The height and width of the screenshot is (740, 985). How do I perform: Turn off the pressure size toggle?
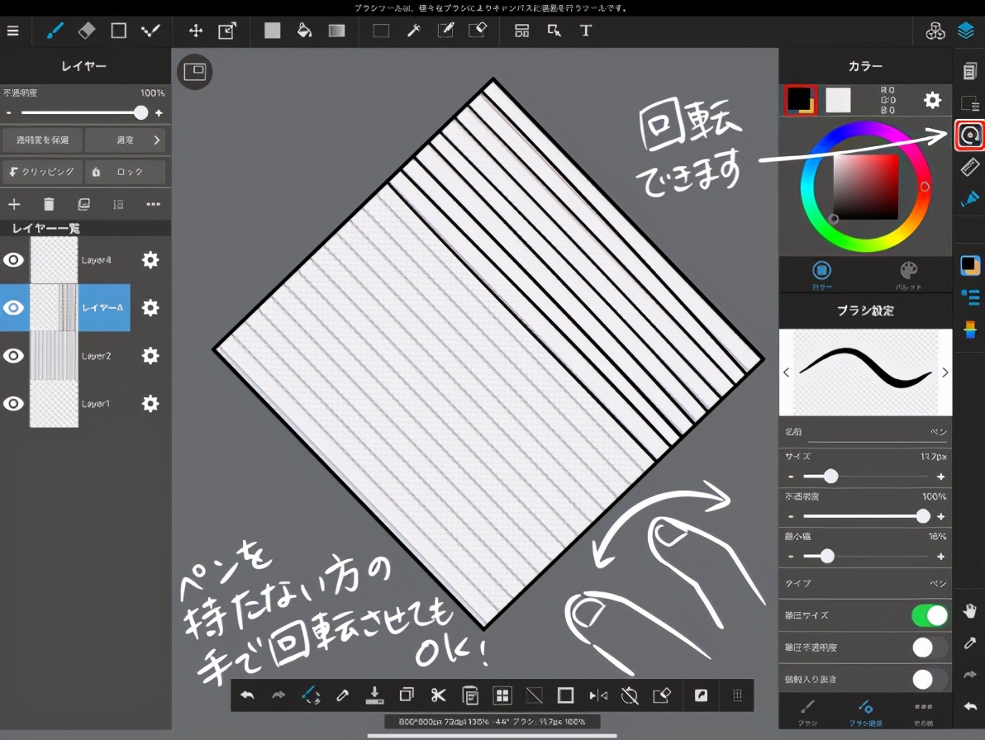[930, 615]
